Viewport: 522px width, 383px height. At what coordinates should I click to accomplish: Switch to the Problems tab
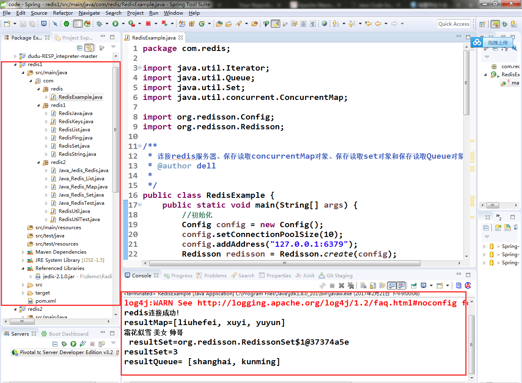pos(215,276)
